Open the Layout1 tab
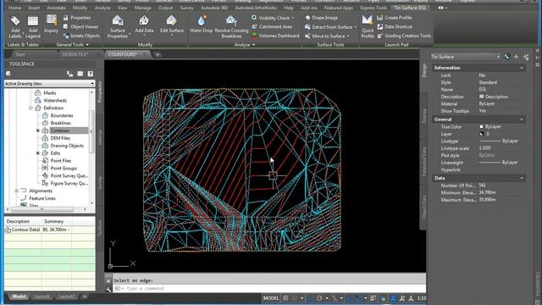The image size is (542, 305). (x=41, y=297)
